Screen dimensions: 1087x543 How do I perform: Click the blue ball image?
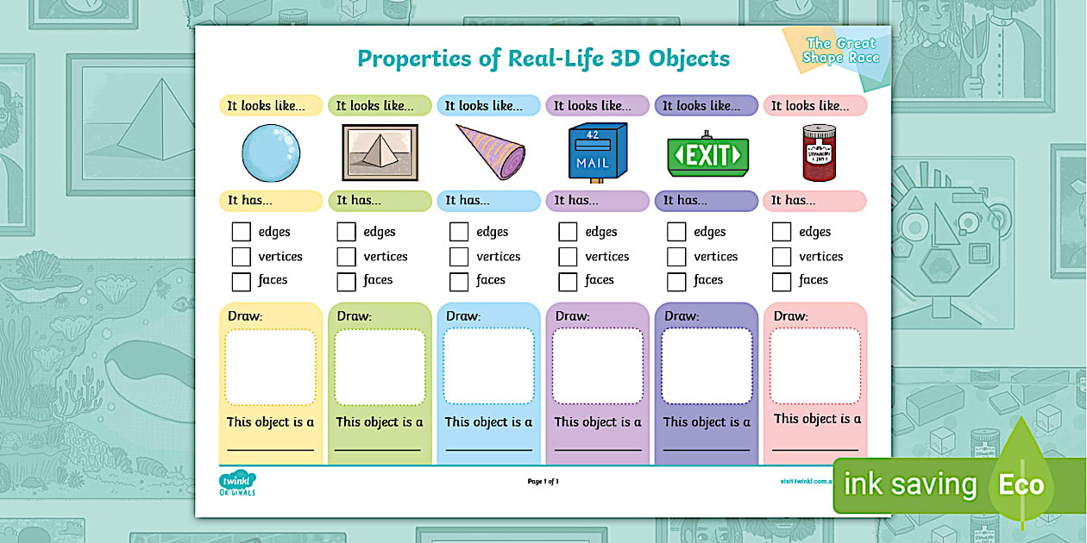pos(270,153)
